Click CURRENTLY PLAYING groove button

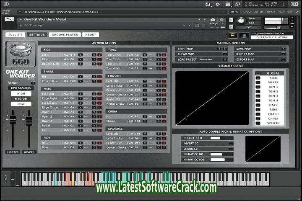(272, 37)
